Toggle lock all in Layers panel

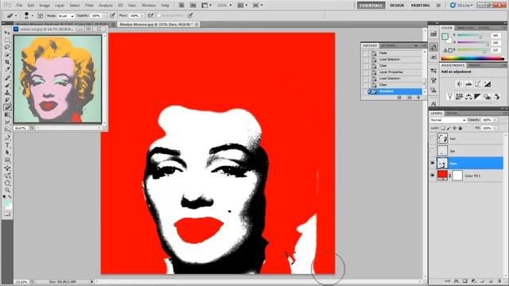[x=460, y=129]
